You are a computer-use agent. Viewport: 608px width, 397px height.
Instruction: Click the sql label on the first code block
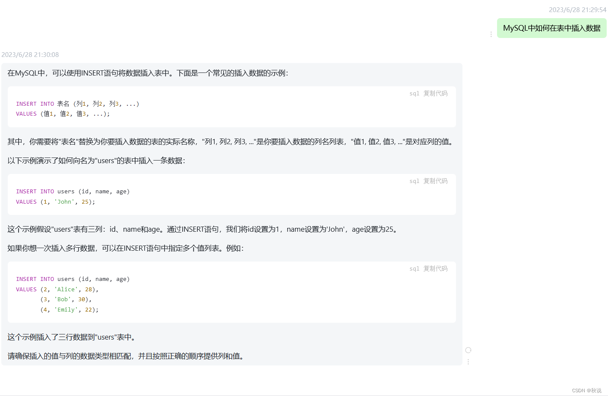[414, 93]
